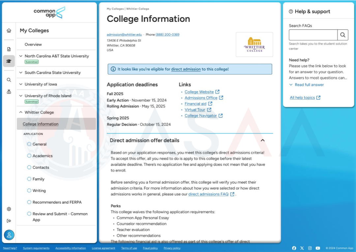The image size is (356, 252).
Task: Click the FAQ search magnifier button
Action: pyautogui.click(x=342, y=35)
